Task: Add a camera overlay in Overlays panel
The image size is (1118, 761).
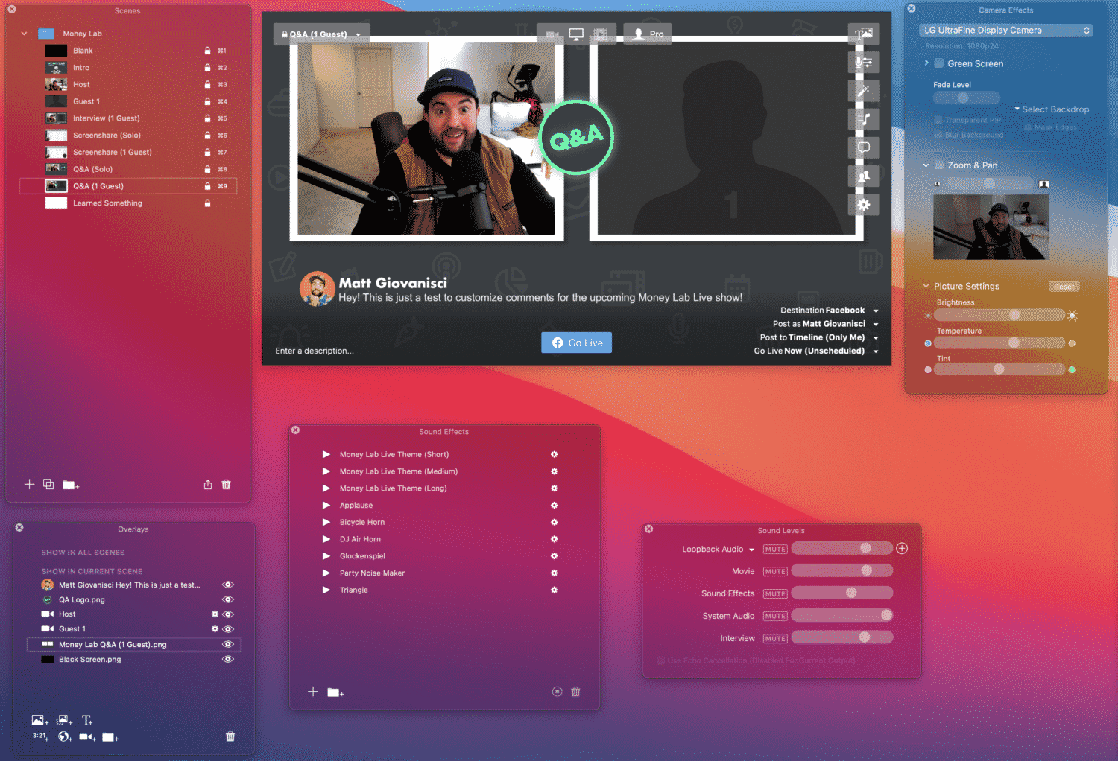Action: [88, 737]
